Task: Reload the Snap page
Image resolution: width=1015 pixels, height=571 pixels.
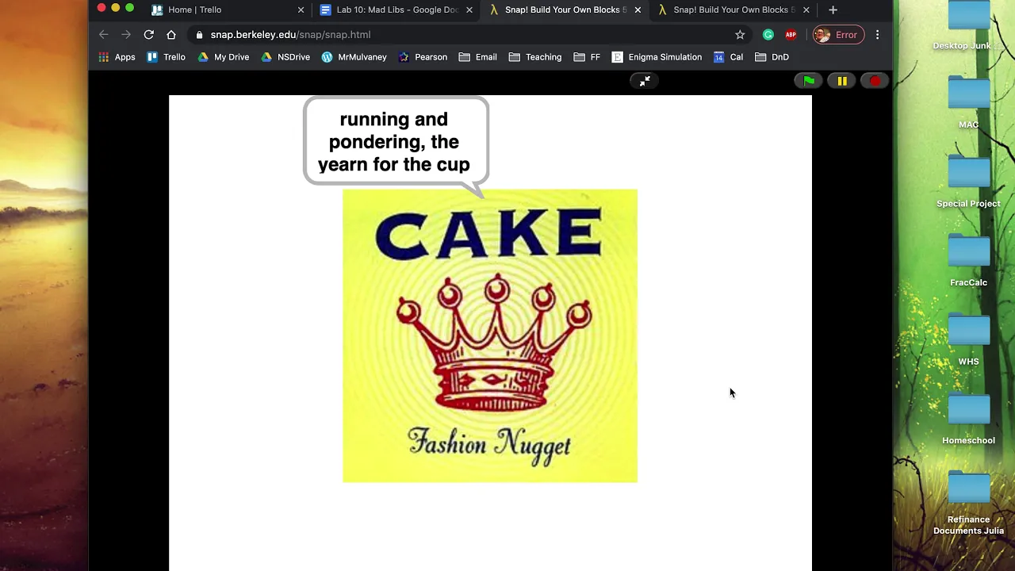Action: click(148, 35)
